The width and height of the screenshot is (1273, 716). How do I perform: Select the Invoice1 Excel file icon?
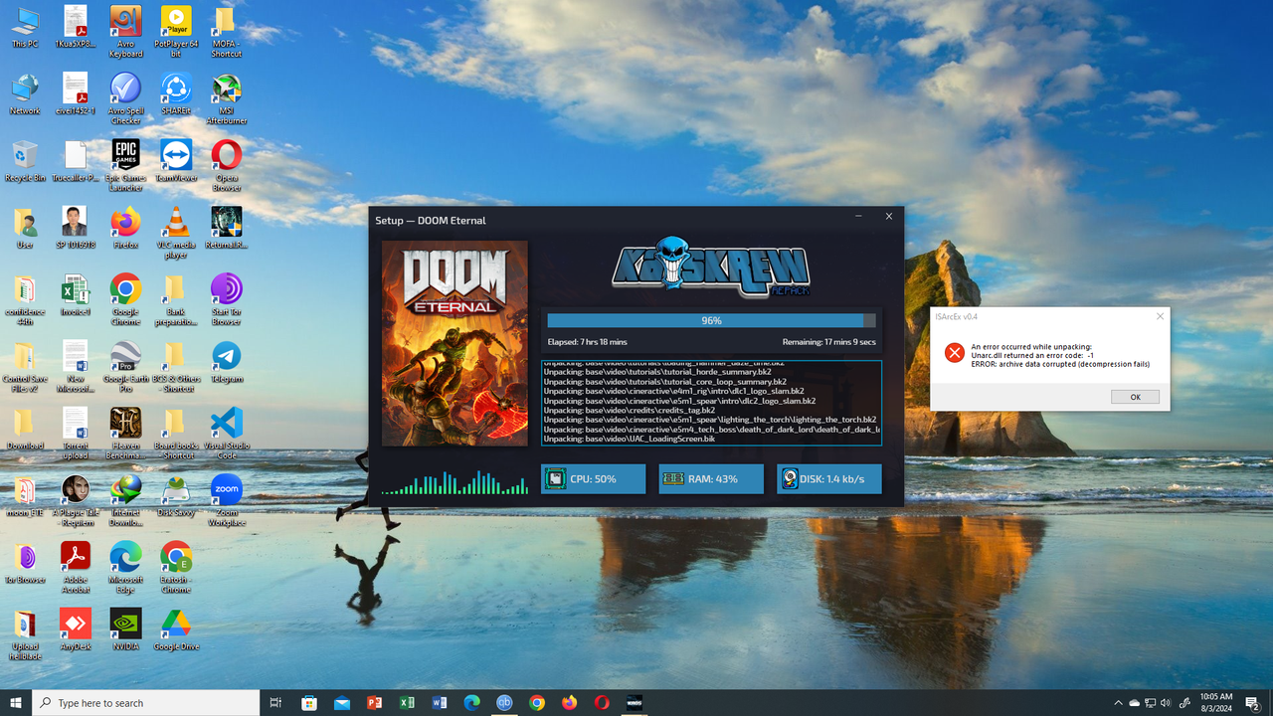coord(76,295)
